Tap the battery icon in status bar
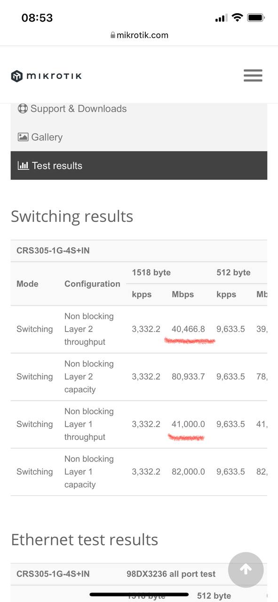Screen dimensions: 278x602 pos(256,18)
